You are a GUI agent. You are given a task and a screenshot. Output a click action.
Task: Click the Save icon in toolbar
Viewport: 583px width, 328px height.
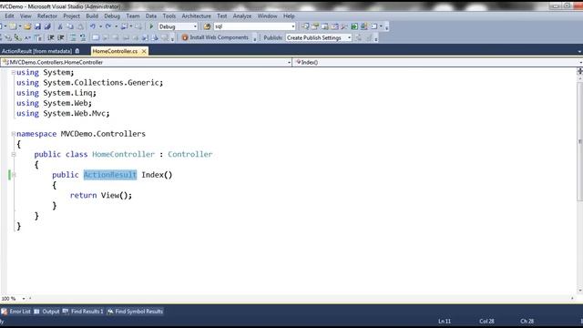[37, 26]
